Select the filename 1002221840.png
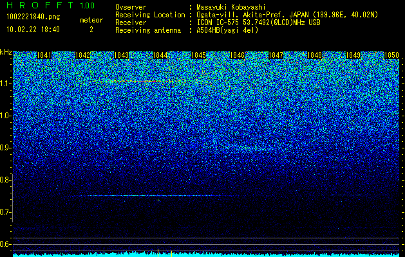Image resolution: width=405 pixels, height=257 pixels. (x=33, y=17)
